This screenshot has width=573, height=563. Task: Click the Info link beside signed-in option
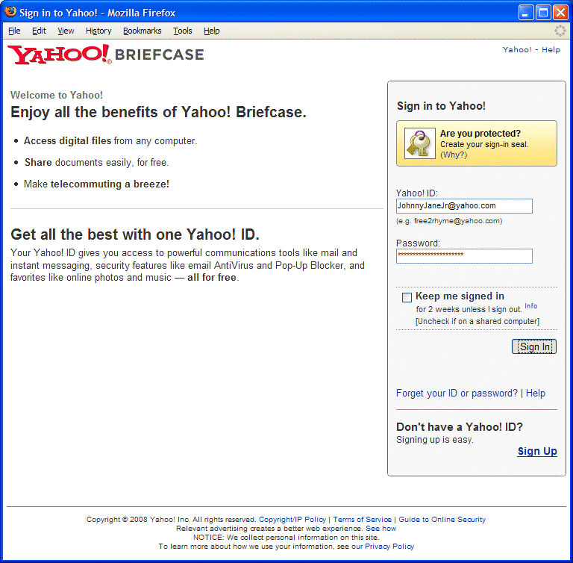tap(531, 306)
